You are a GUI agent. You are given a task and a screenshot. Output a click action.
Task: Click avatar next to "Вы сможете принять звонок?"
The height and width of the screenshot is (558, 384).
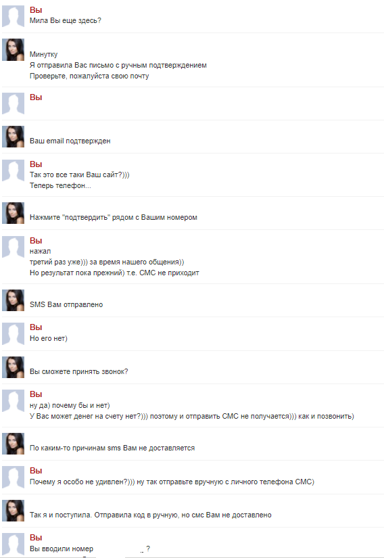click(x=13, y=367)
